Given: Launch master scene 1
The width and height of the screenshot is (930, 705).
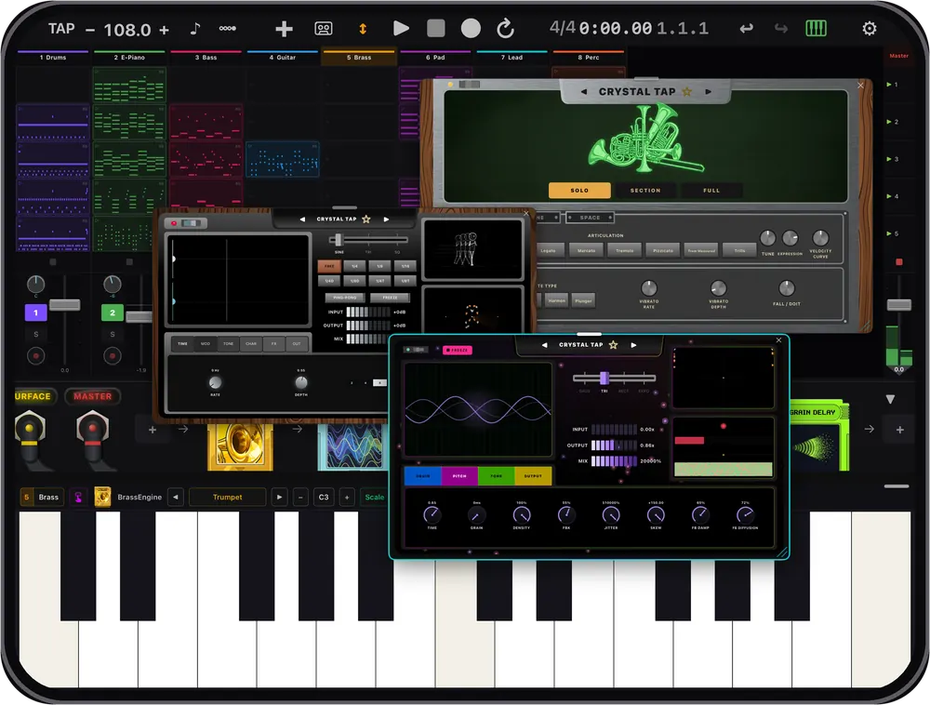Looking at the screenshot, I should [892, 85].
